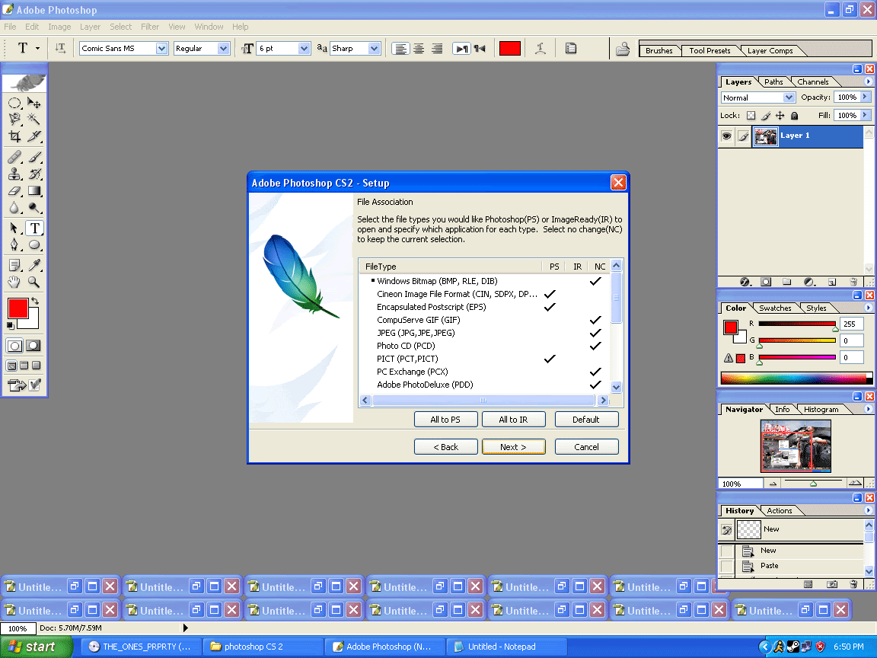Select the Hand tool
The height and width of the screenshot is (658, 877).
click(14, 282)
